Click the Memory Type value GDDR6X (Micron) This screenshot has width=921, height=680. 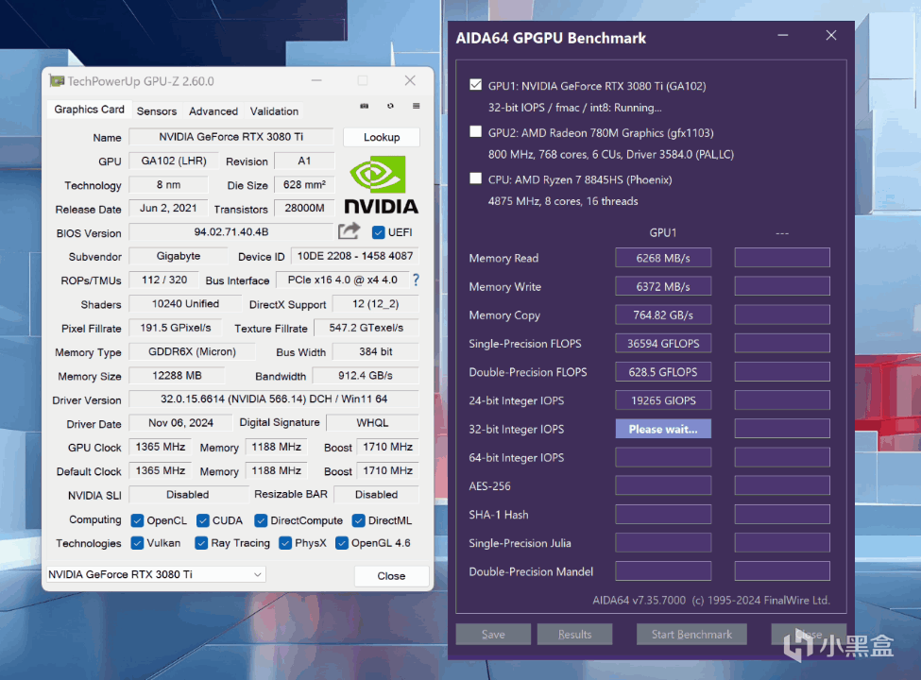[x=192, y=351]
